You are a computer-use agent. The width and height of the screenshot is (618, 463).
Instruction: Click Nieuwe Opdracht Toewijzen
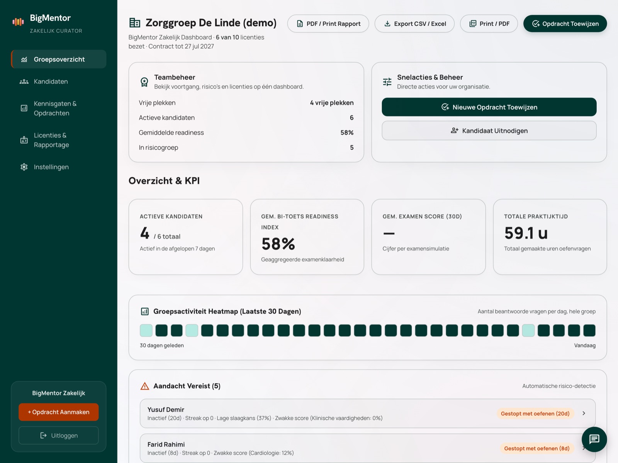pos(489,107)
